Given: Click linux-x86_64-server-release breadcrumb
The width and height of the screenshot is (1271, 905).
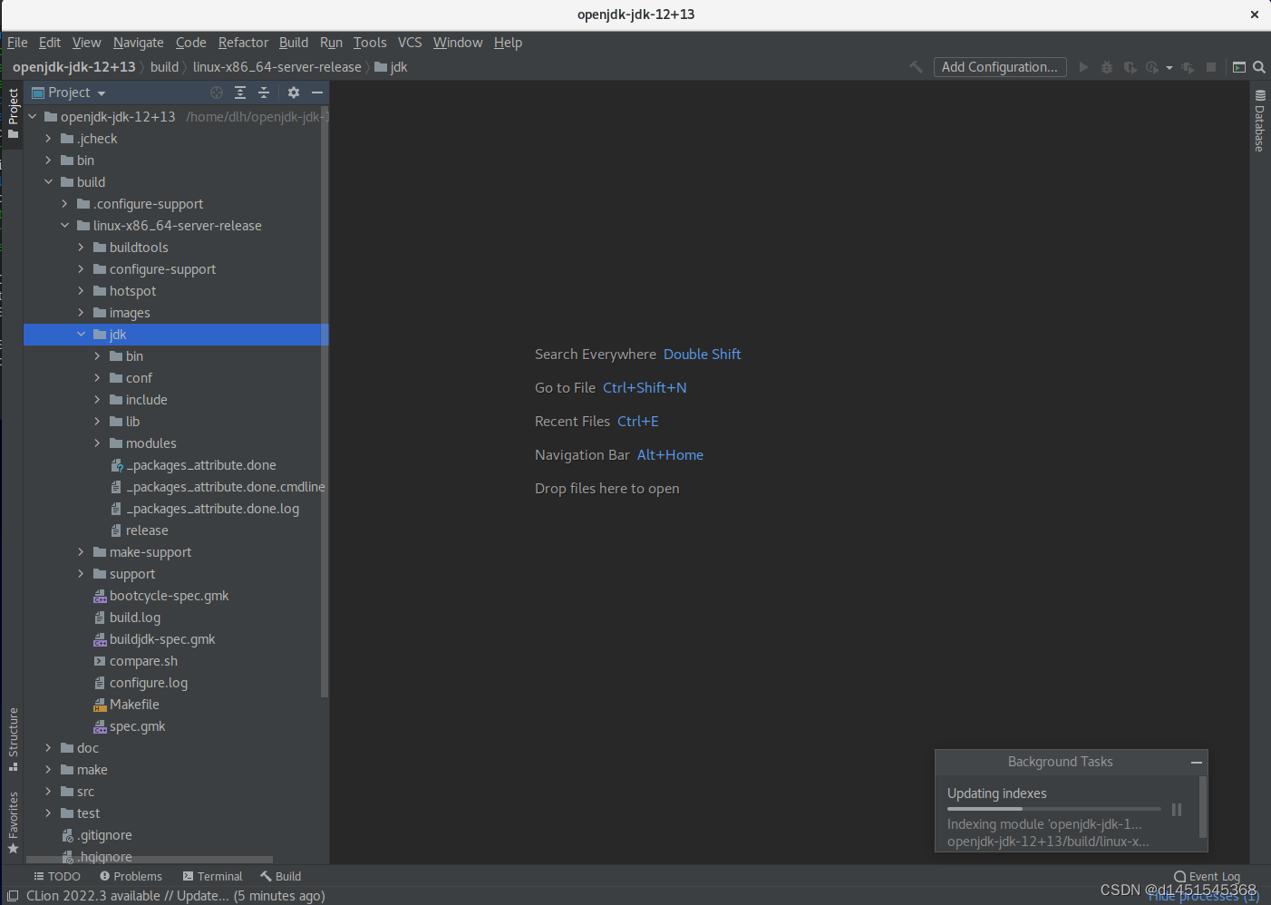Looking at the screenshot, I should [x=277, y=67].
